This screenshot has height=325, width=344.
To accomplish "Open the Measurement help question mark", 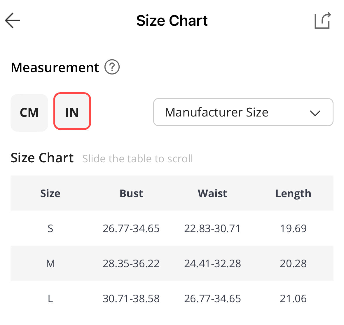I will tap(112, 67).
